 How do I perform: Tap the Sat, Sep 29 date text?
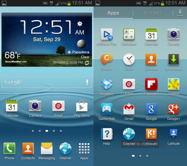click(47, 40)
